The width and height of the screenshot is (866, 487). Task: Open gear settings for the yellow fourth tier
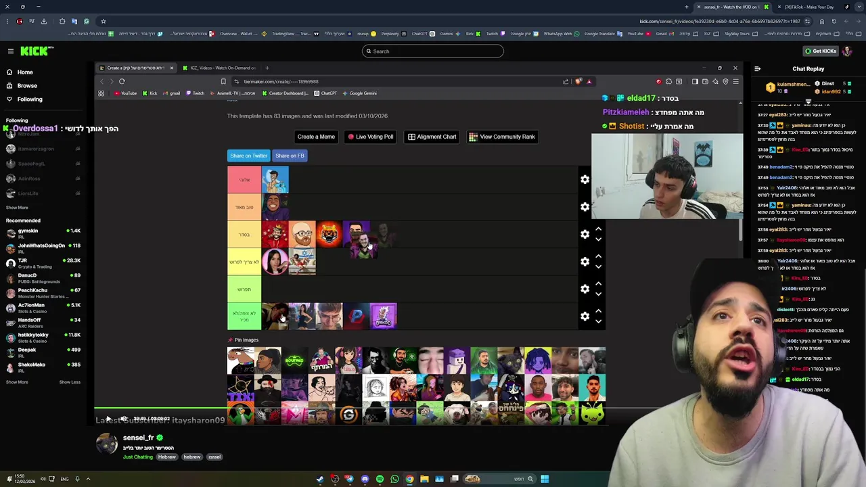[585, 262]
